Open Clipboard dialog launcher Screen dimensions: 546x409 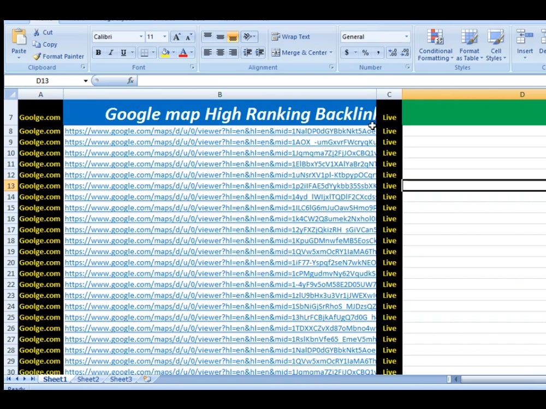pyautogui.click(x=83, y=67)
